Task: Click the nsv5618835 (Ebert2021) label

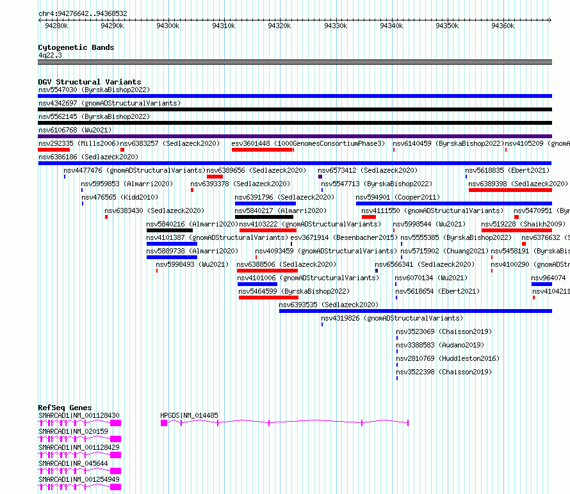Action: (x=507, y=170)
